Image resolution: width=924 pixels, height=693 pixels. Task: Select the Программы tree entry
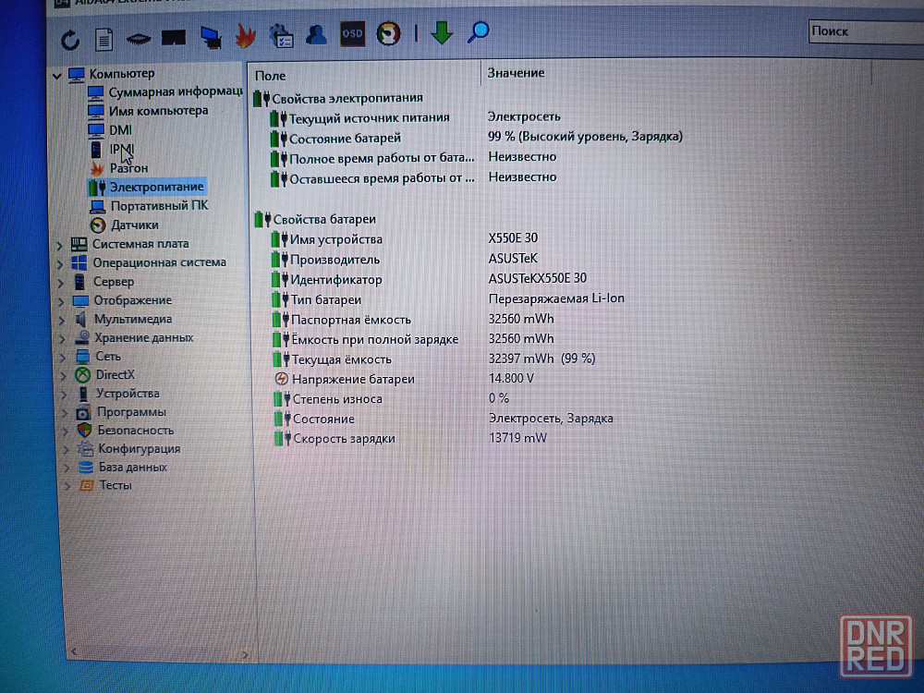(x=131, y=411)
